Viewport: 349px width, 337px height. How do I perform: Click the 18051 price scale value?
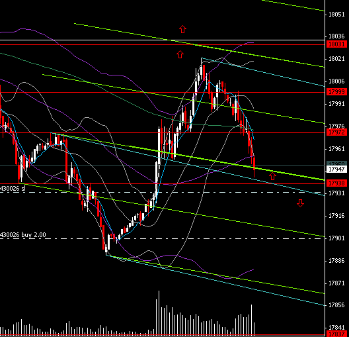(x=336, y=15)
